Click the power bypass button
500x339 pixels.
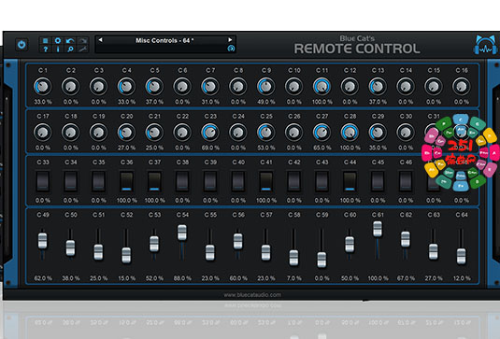coord(21,45)
